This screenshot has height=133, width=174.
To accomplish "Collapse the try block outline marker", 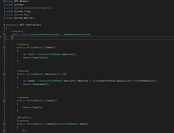I will tap(4, 130).
